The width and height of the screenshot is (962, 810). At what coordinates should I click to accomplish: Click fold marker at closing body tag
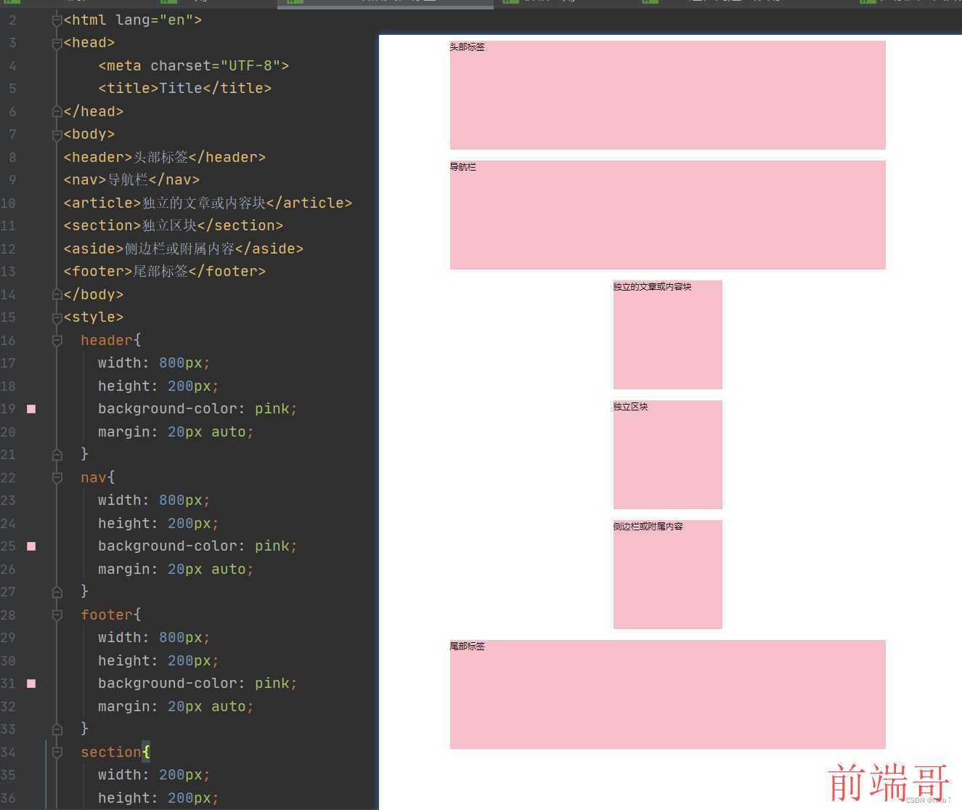click(57, 295)
